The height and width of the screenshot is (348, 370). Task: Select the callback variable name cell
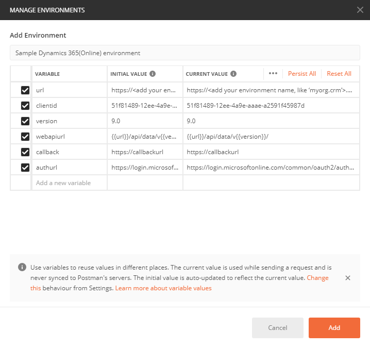point(70,152)
